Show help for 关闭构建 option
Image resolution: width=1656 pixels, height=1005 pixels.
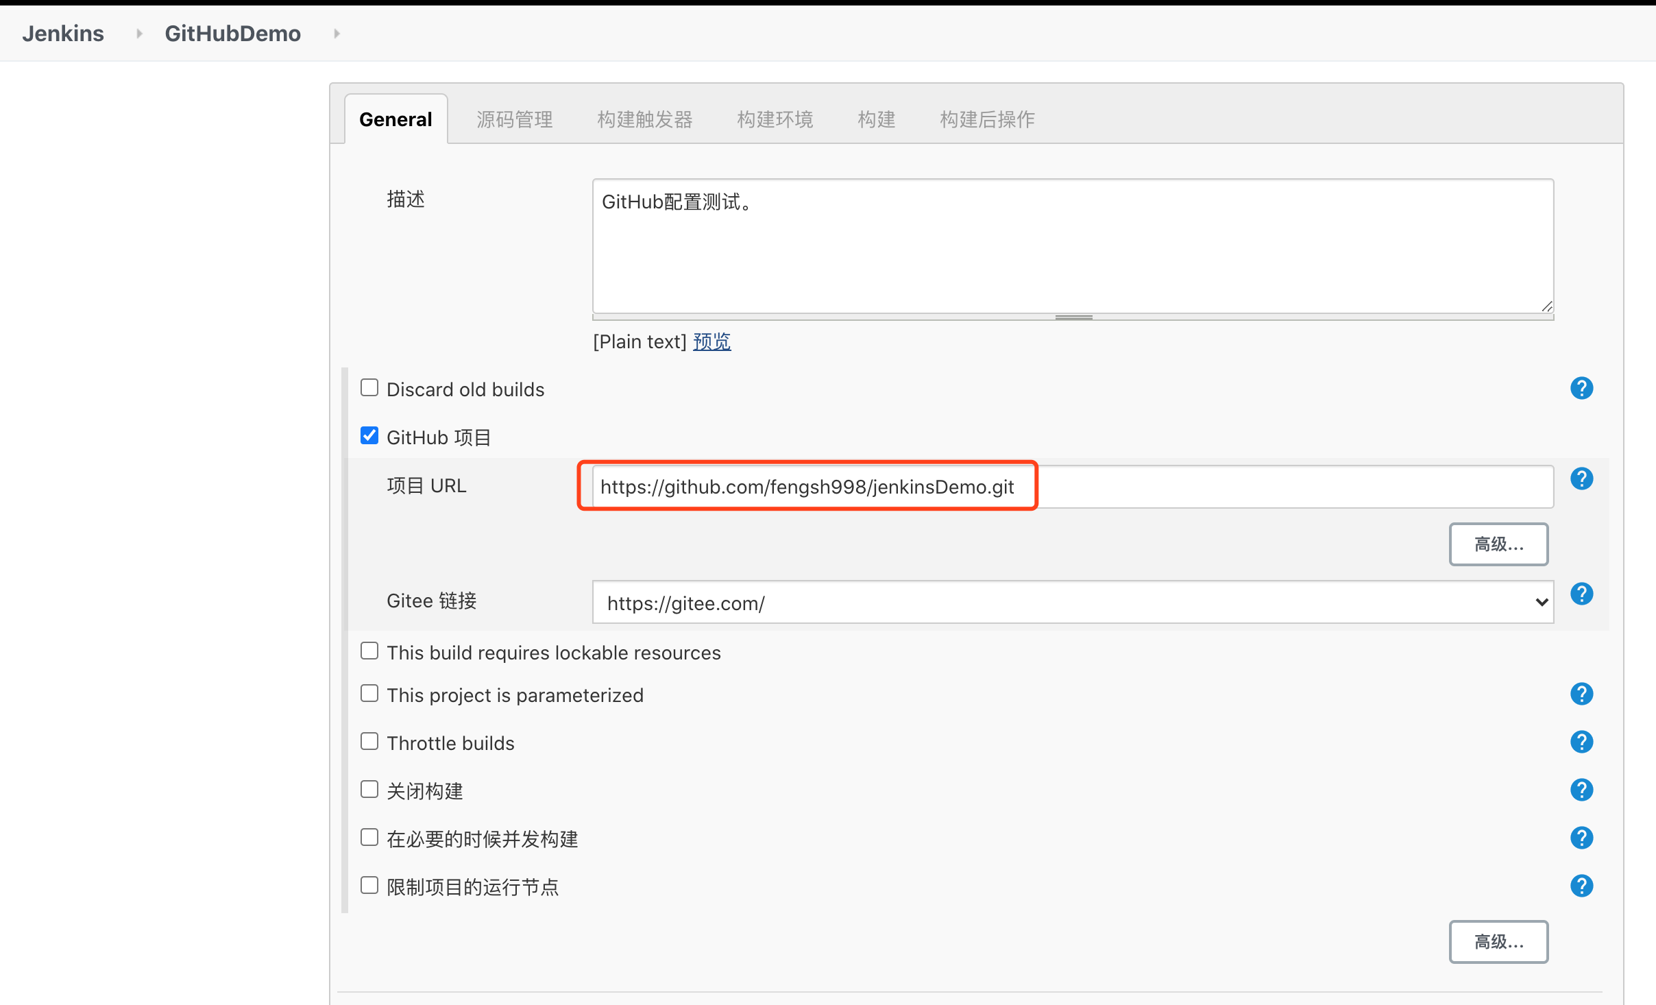click(1581, 790)
